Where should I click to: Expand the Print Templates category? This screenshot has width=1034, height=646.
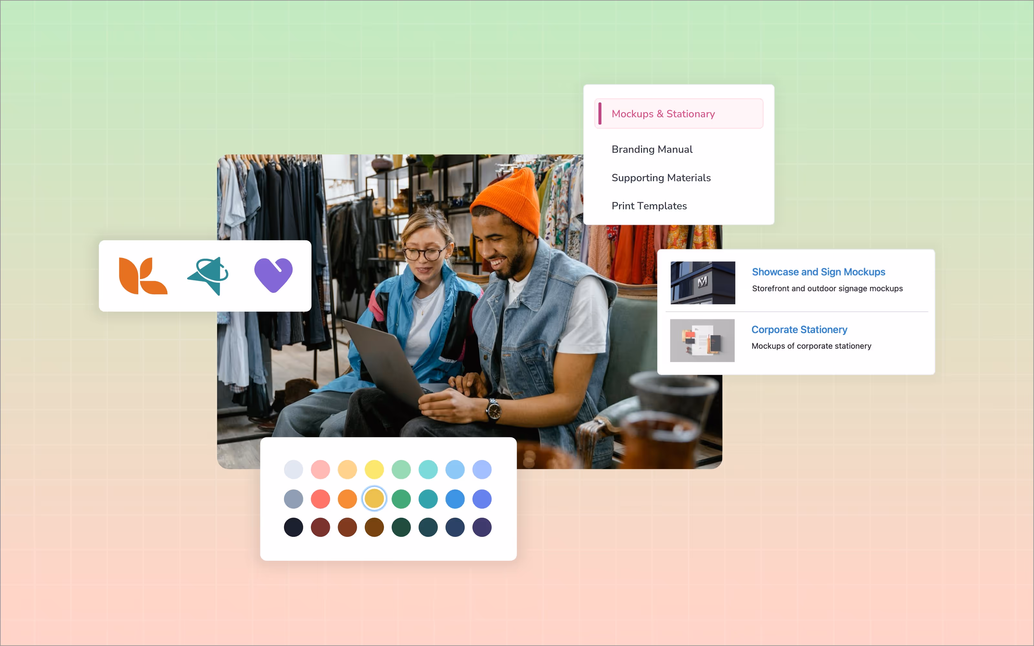coord(649,205)
